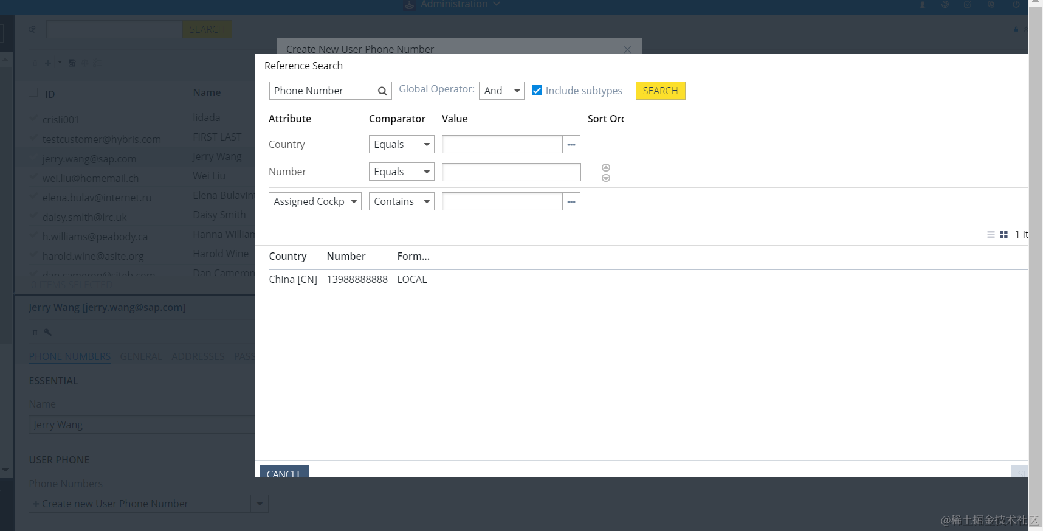The width and height of the screenshot is (1043, 531).
Task: Click the Number sort descending arrow
Action: (x=606, y=178)
